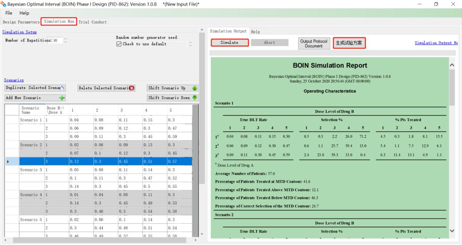The height and width of the screenshot is (245, 462).
Task: Click Scenario 5 row 2 cell 0.44
Action: coord(106,228)
